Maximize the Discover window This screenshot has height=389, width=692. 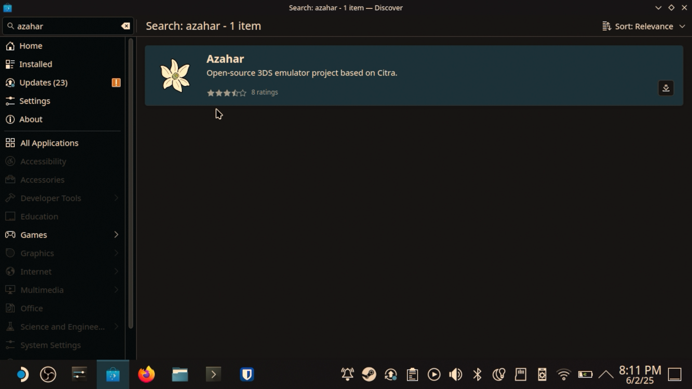[x=671, y=8]
